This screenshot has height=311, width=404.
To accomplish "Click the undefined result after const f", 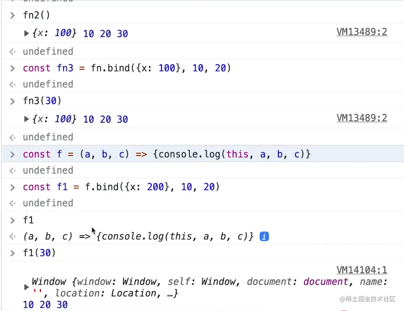I will tap(48, 170).
